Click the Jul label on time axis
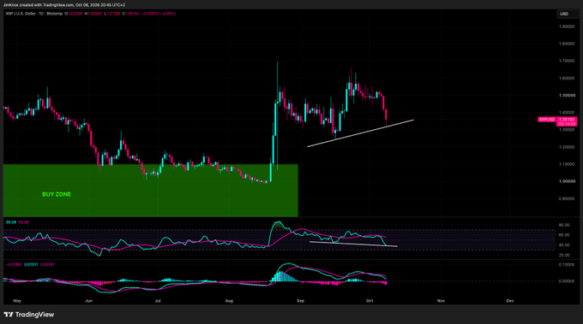583x324 pixels. (x=158, y=301)
